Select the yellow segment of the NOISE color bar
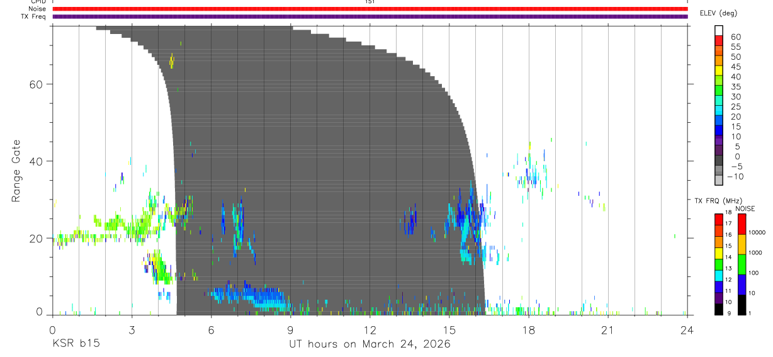773x357 pixels. coord(742,244)
